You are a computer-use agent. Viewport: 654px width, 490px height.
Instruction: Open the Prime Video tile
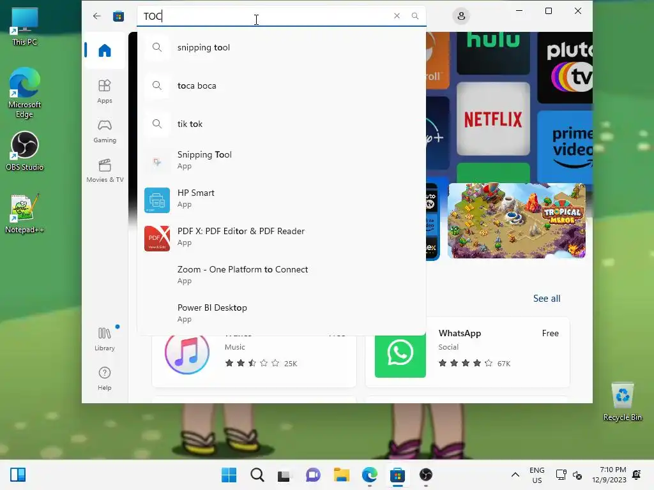pyautogui.click(x=565, y=147)
